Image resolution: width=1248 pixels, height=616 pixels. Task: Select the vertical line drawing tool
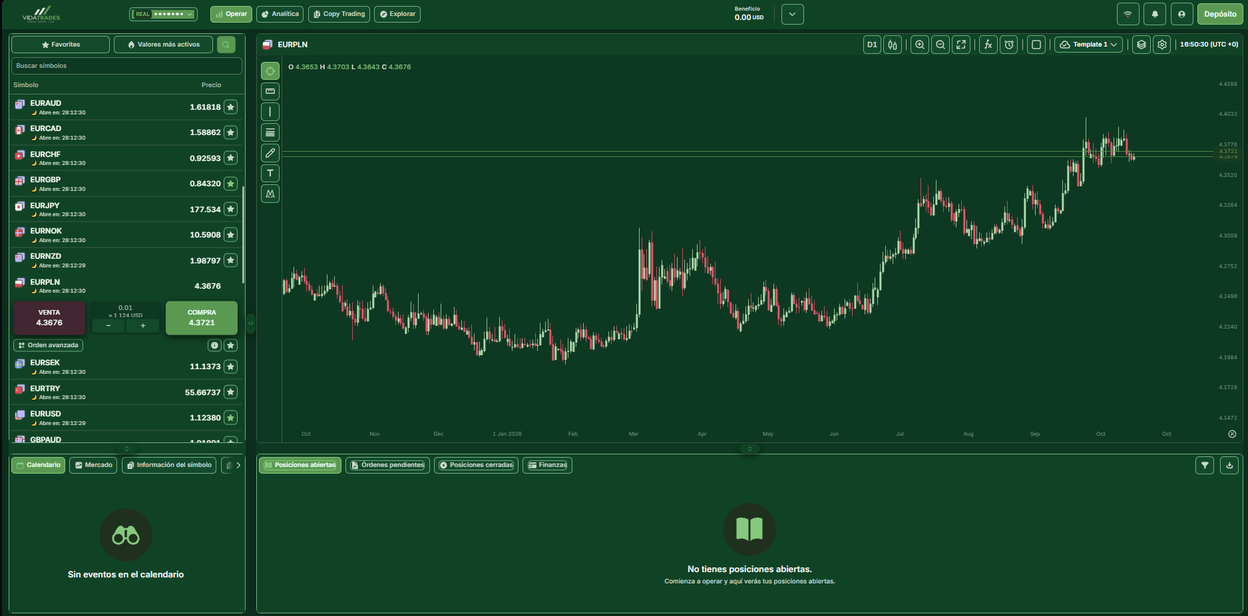click(270, 112)
